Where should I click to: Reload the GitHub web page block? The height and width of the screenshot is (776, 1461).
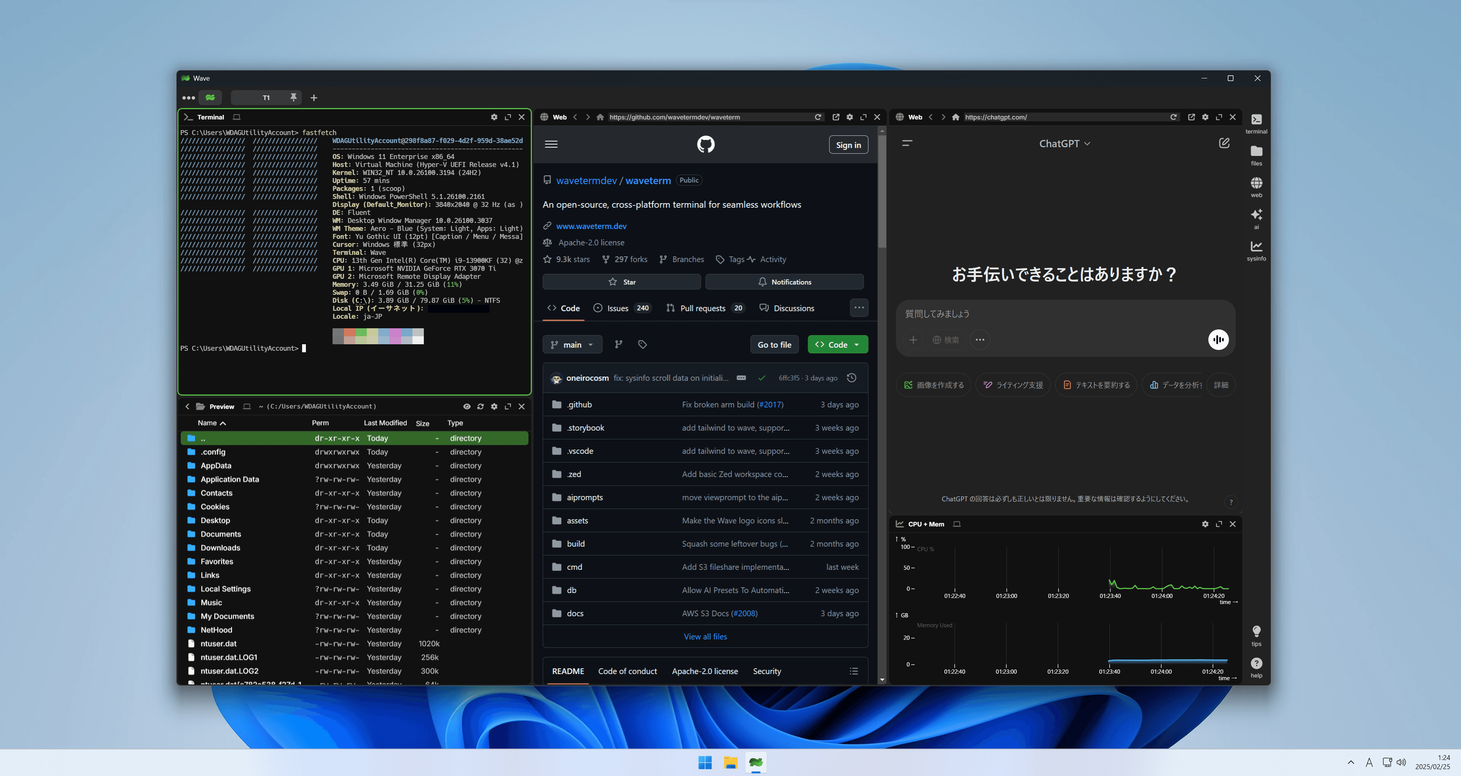coord(818,117)
